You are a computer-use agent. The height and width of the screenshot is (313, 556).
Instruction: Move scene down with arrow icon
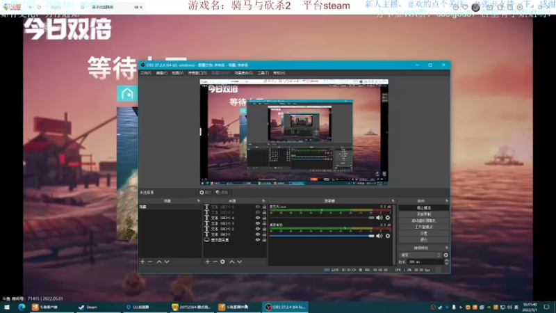point(167,262)
